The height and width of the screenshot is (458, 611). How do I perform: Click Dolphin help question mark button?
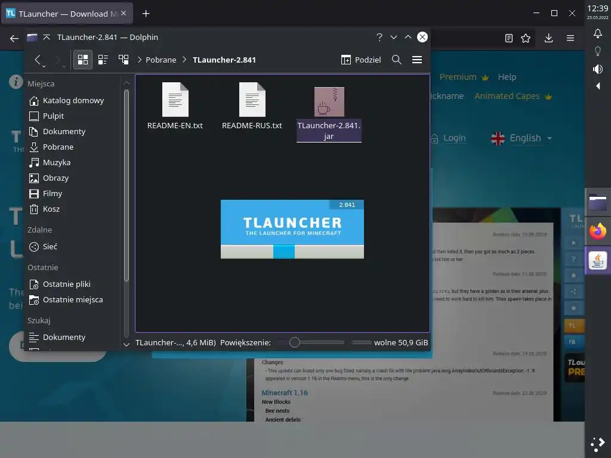[x=379, y=37]
